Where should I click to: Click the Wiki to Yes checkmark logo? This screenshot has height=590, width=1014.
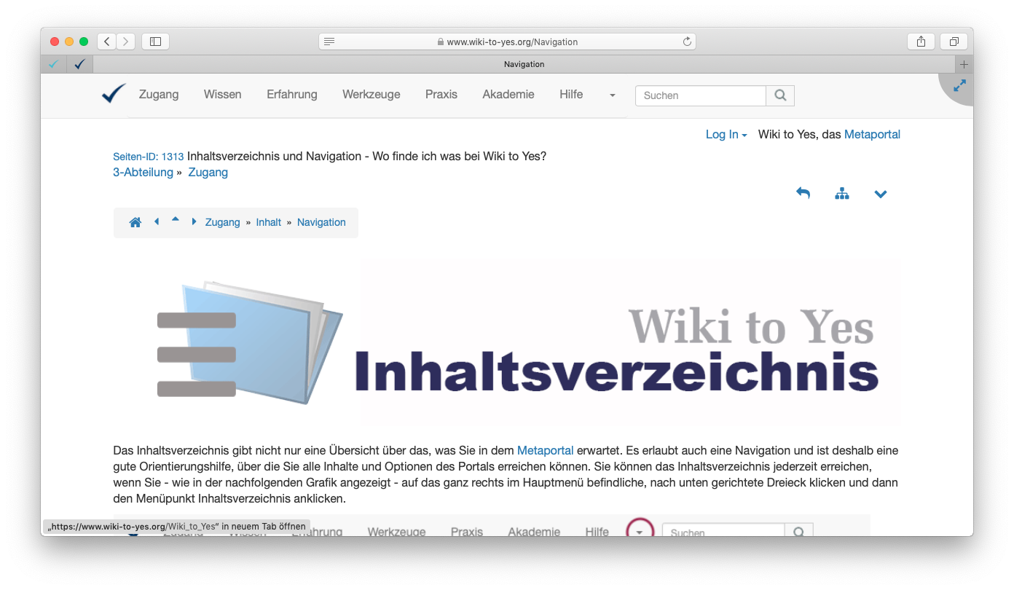coord(114,94)
